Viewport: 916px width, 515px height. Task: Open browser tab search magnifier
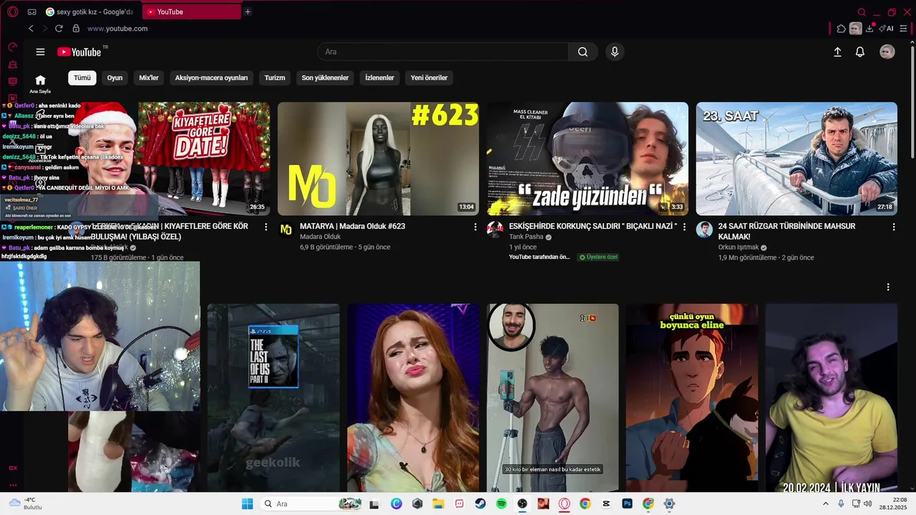coord(862,12)
